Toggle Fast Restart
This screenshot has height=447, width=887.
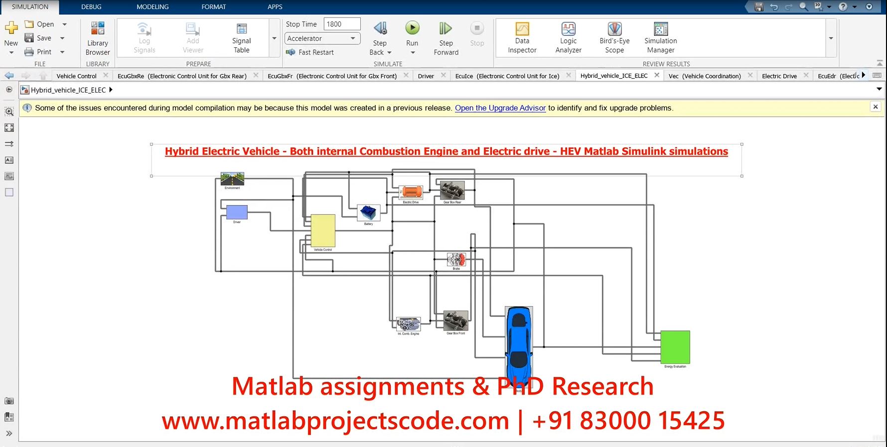tap(310, 52)
